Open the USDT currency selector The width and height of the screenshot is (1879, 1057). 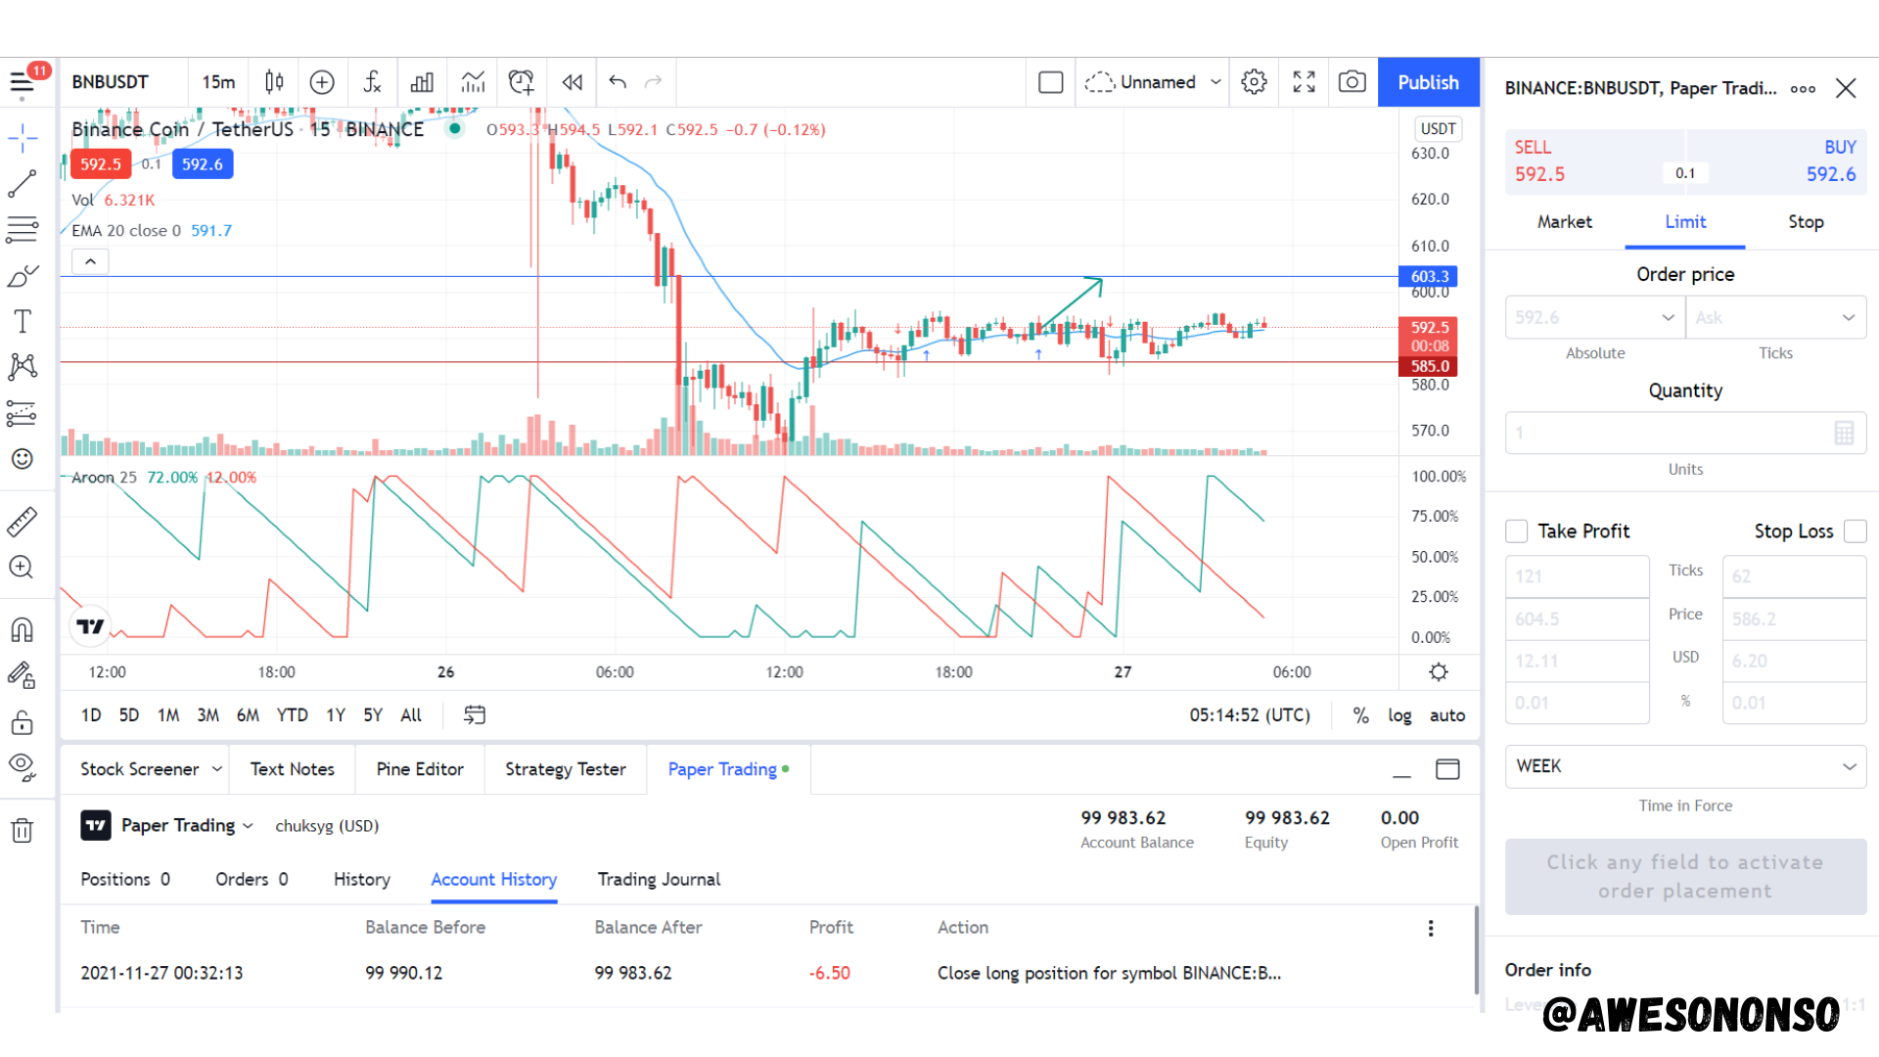1438,129
